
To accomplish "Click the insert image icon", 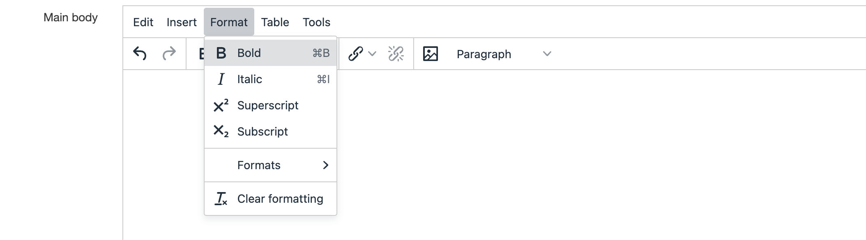I will click(430, 54).
